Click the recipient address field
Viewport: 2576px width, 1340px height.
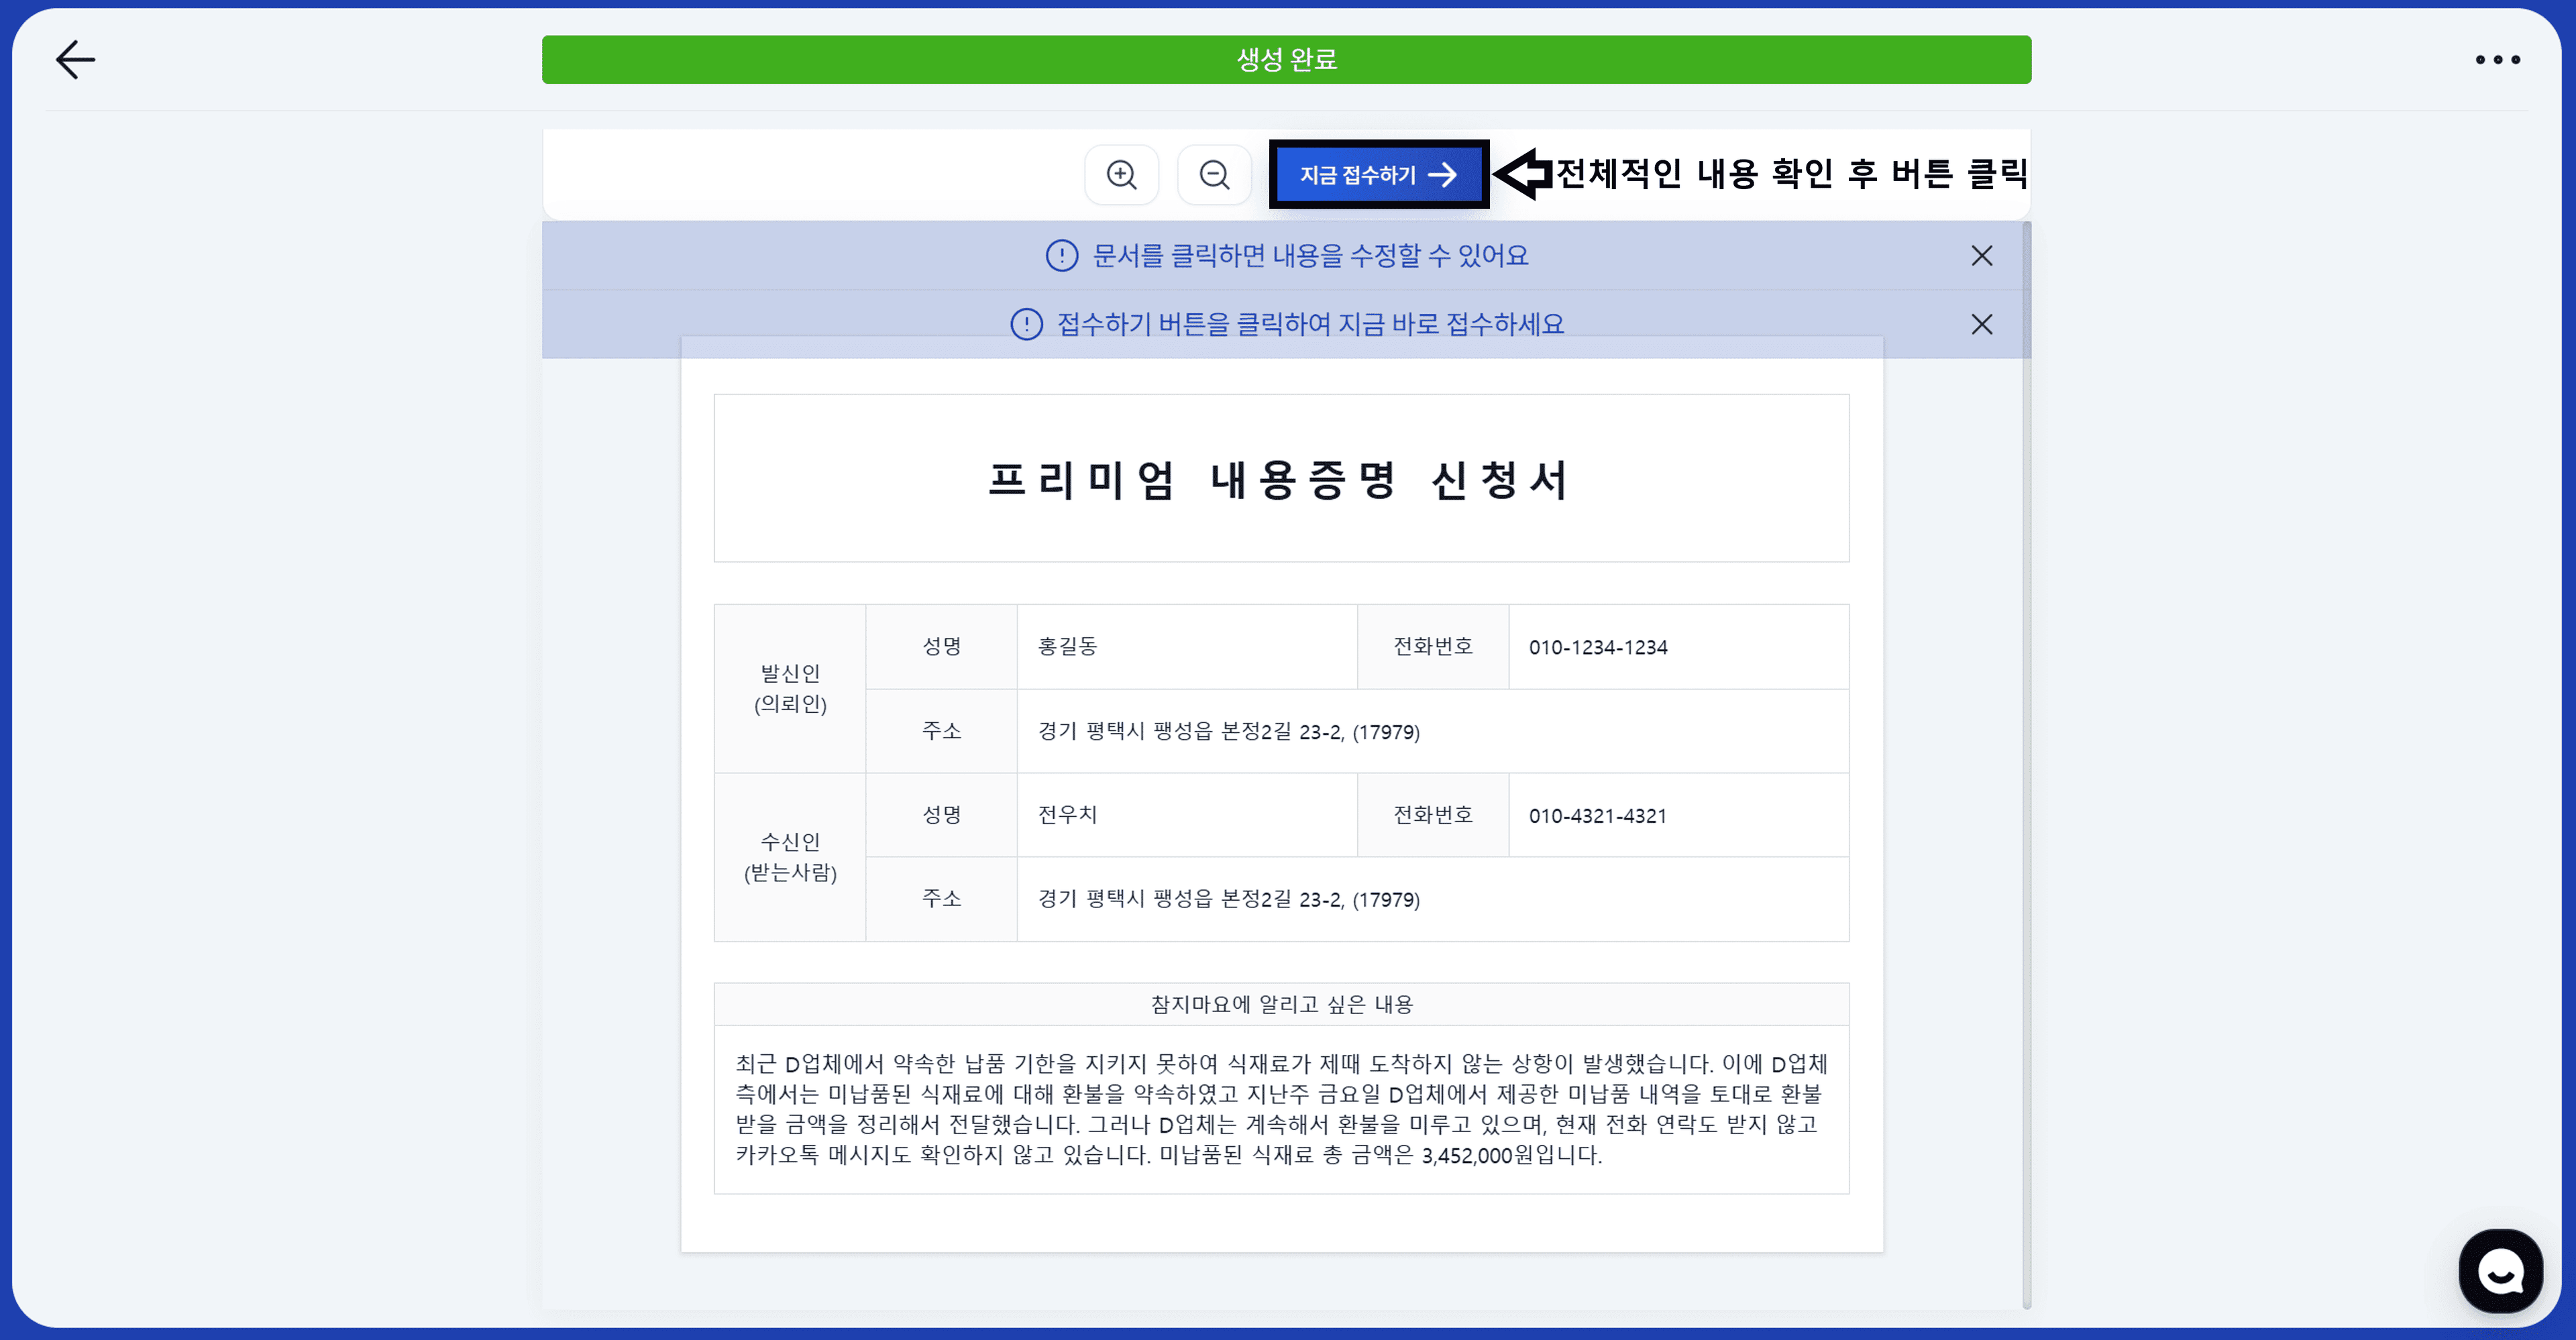coord(1228,899)
